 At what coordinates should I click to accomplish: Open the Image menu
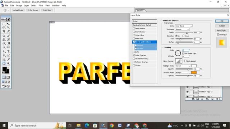(19, 6)
